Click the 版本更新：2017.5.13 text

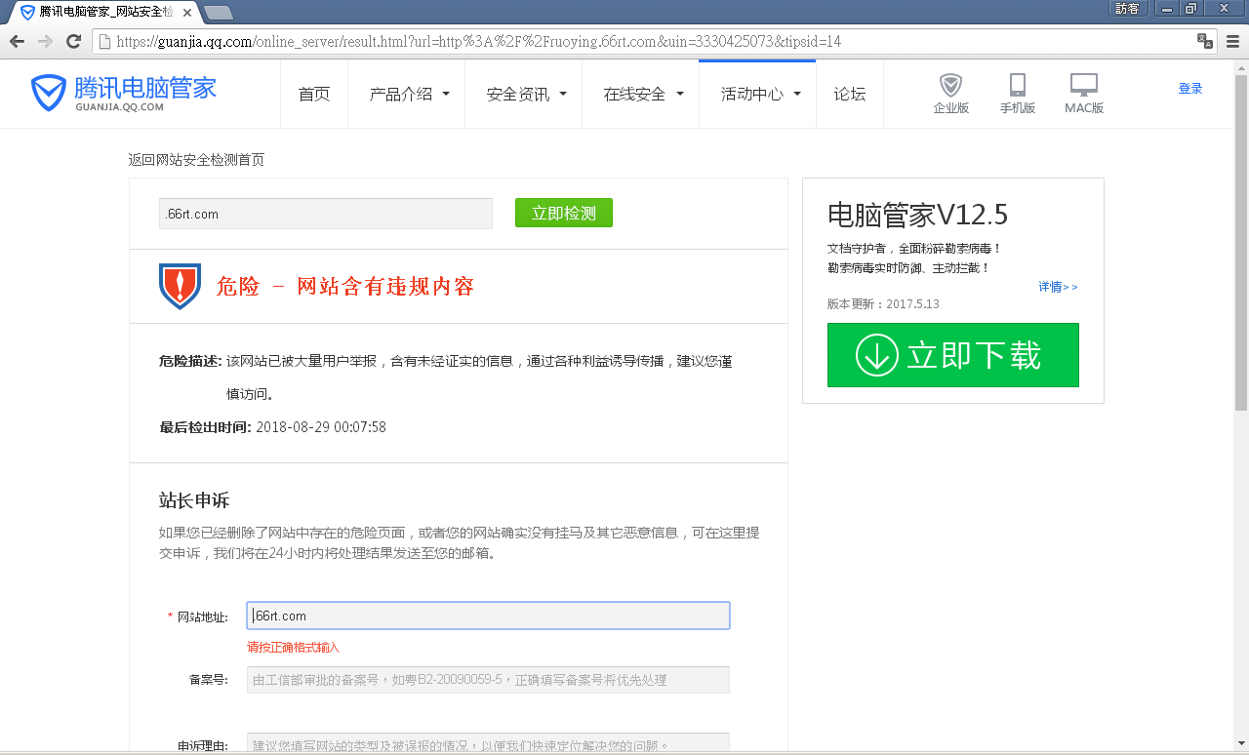click(883, 304)
